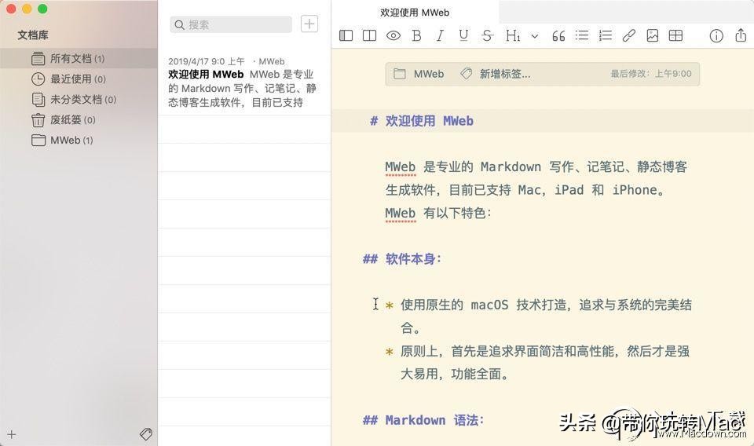The height and width of the screenshot is (446, 754).
Task: Open the 废纸篓 trash
Action: [79, 119]
